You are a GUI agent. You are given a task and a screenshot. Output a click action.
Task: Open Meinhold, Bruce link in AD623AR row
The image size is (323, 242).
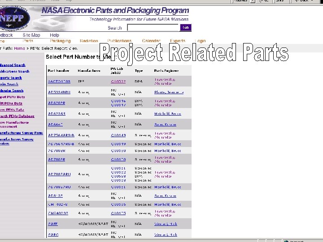[168, 113]
